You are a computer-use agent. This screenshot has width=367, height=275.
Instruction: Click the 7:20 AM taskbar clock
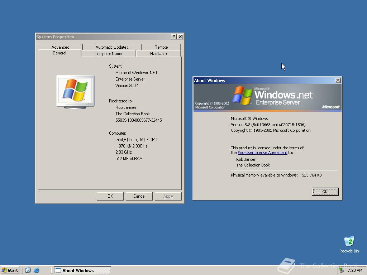[x=355, y=270]
